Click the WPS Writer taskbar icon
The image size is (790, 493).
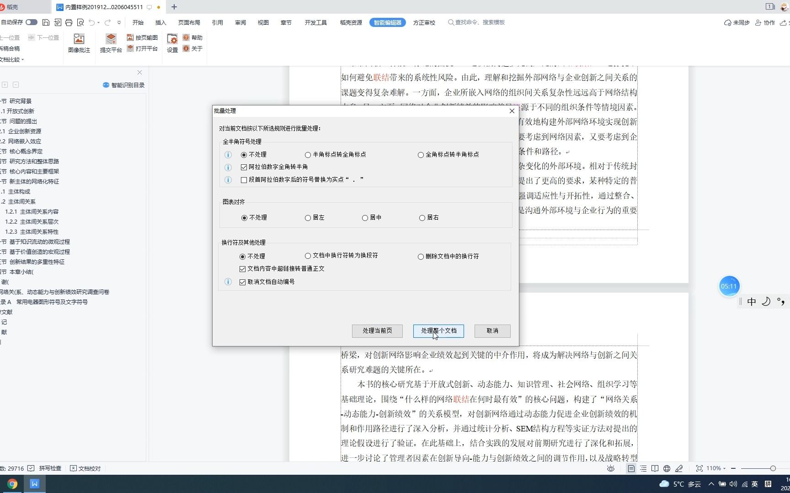pyautogui.click(x=34, y=484)
